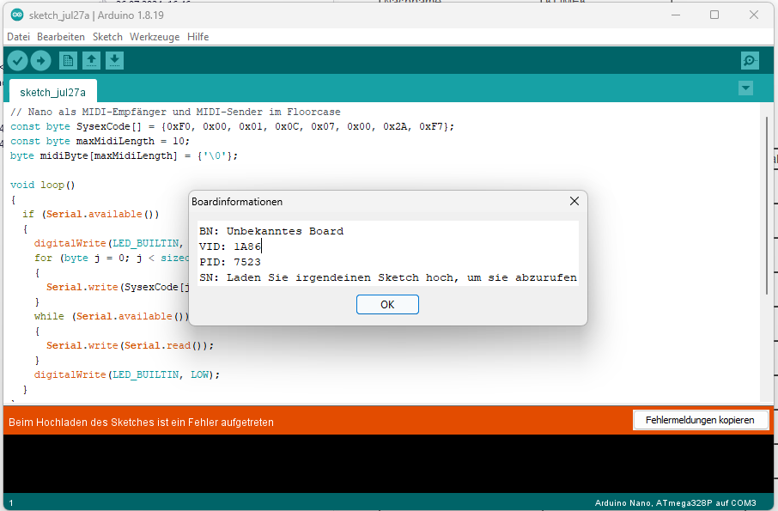The width and height of the screenshot is (778, 511).
Task: Open the Serial Monitor with the magnifier icon
Action: click(x=749, y=60)
